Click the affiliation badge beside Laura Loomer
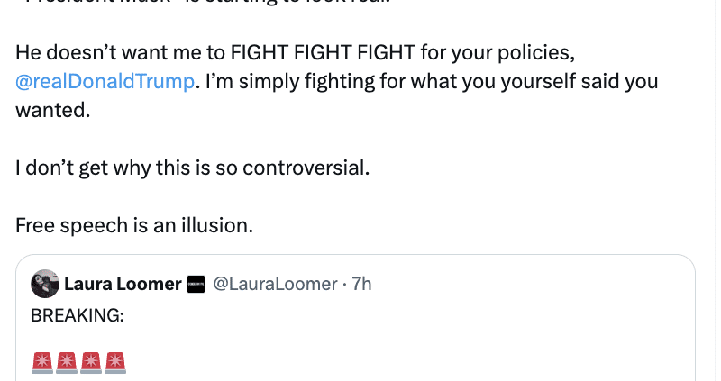 [x=196, y=285]
